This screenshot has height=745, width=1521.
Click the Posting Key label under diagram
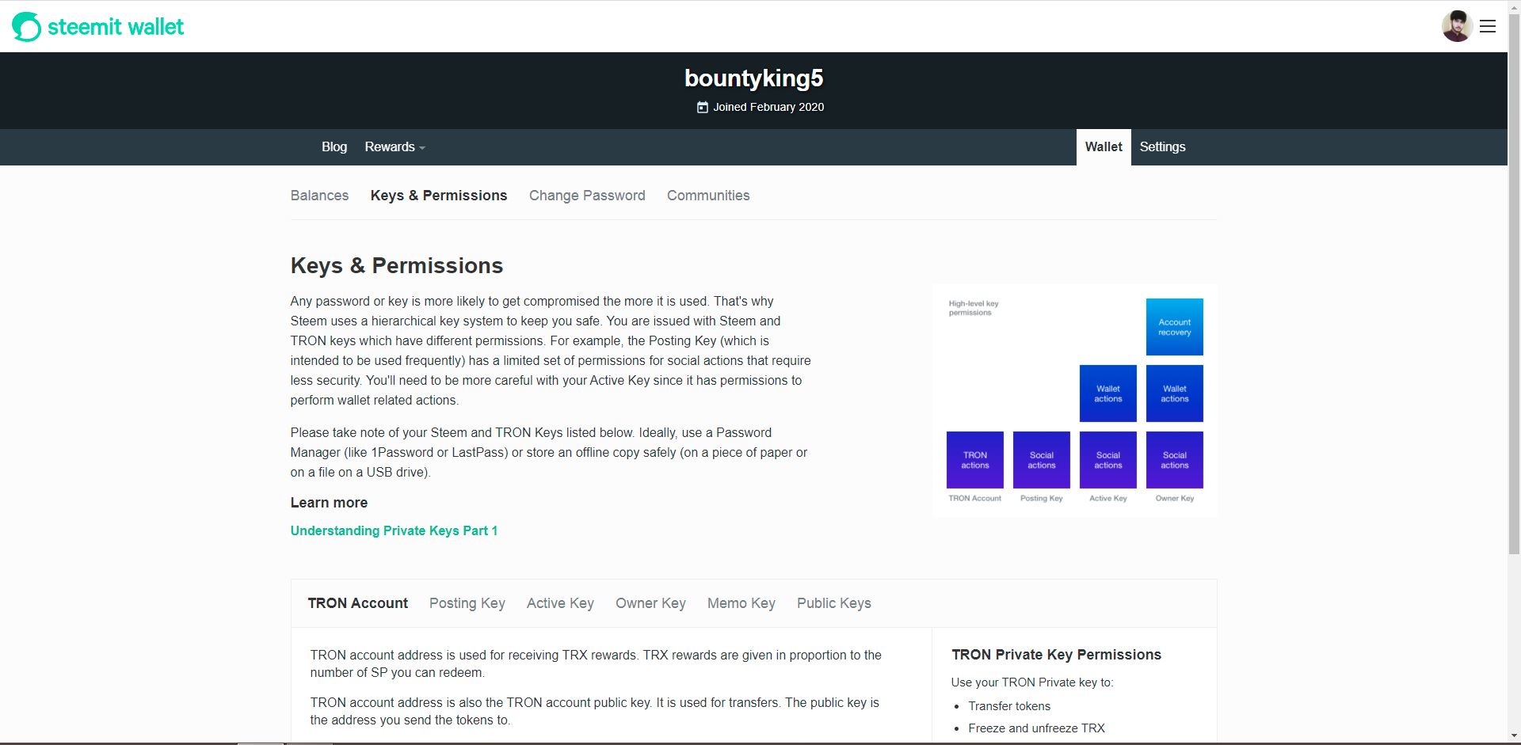(x=1042, y=498)
